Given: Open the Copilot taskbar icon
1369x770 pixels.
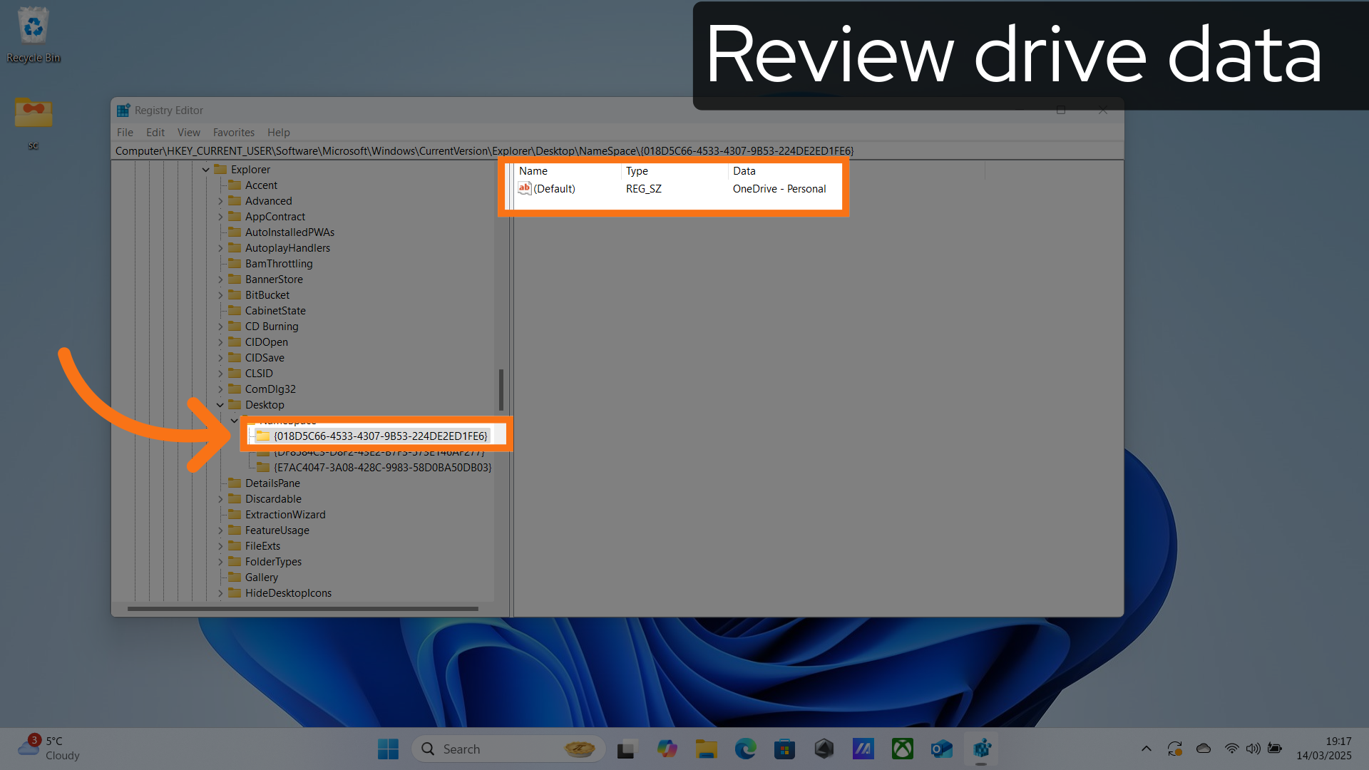Looking at the screenshot, I should (x=667, y=749).
